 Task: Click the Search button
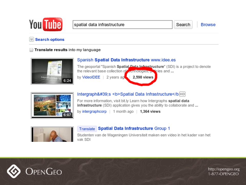click(183, 25)
